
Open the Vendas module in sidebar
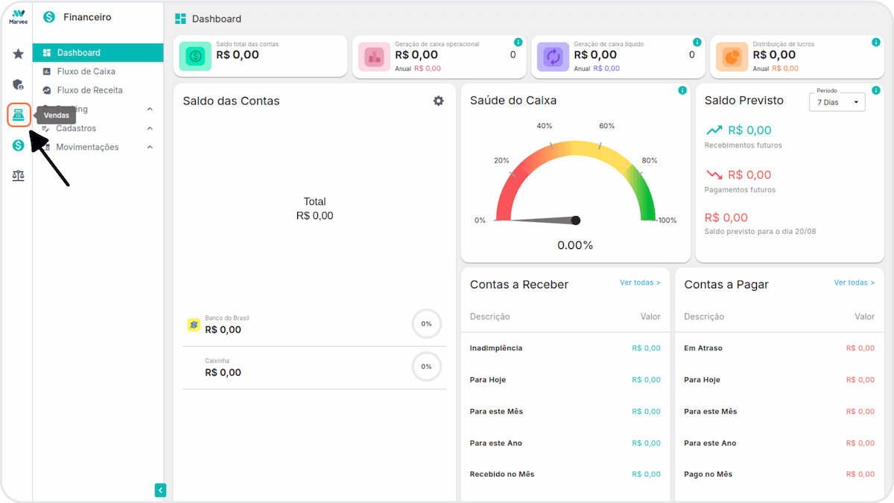click(x=19, y=115)
